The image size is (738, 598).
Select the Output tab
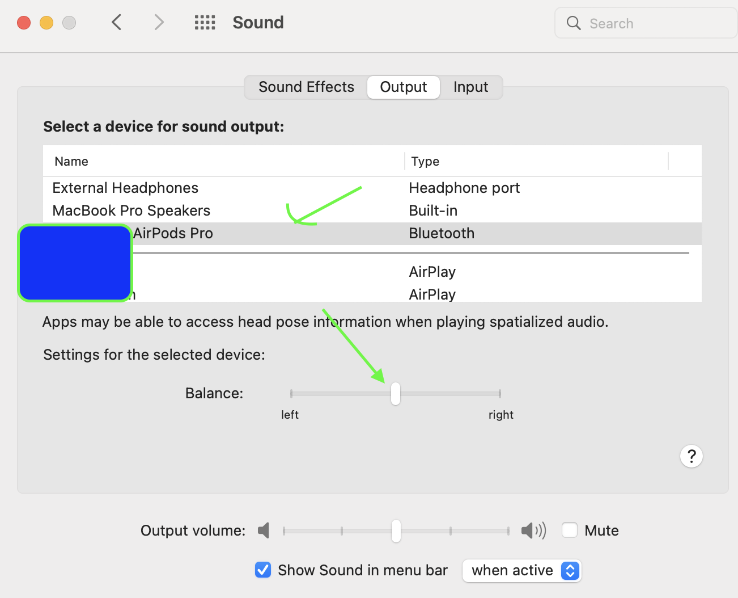(403, 87)
